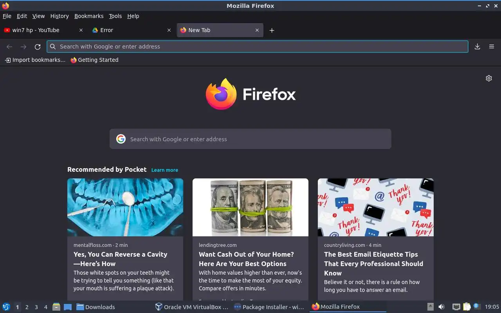This screenshot has width=501, height=313.
Task: Open a new tab with plus button
Action: [272, 30]
